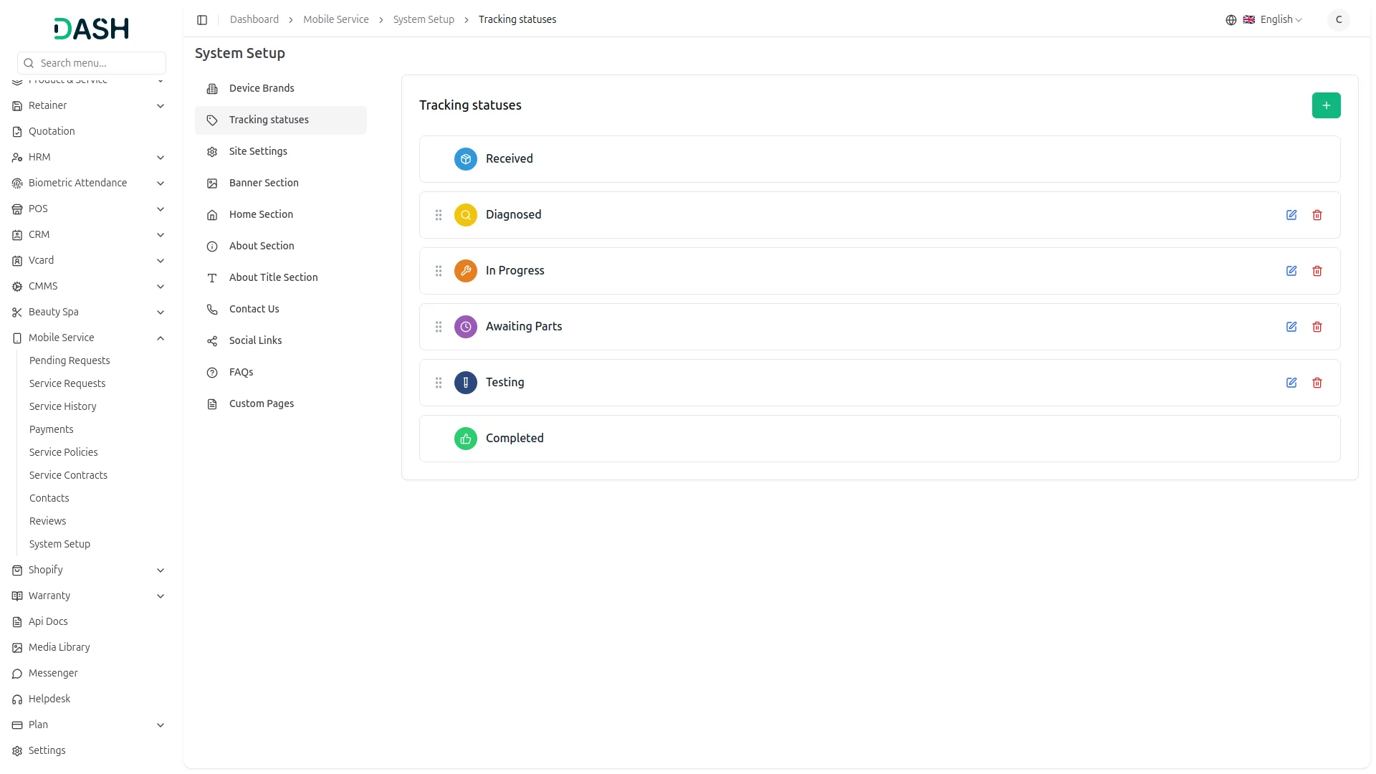This screenshot has width=1376, height=774.
Task: Navigate to System Setup breadcrumb
Action: pyautogui.click(x=423, y=19)
